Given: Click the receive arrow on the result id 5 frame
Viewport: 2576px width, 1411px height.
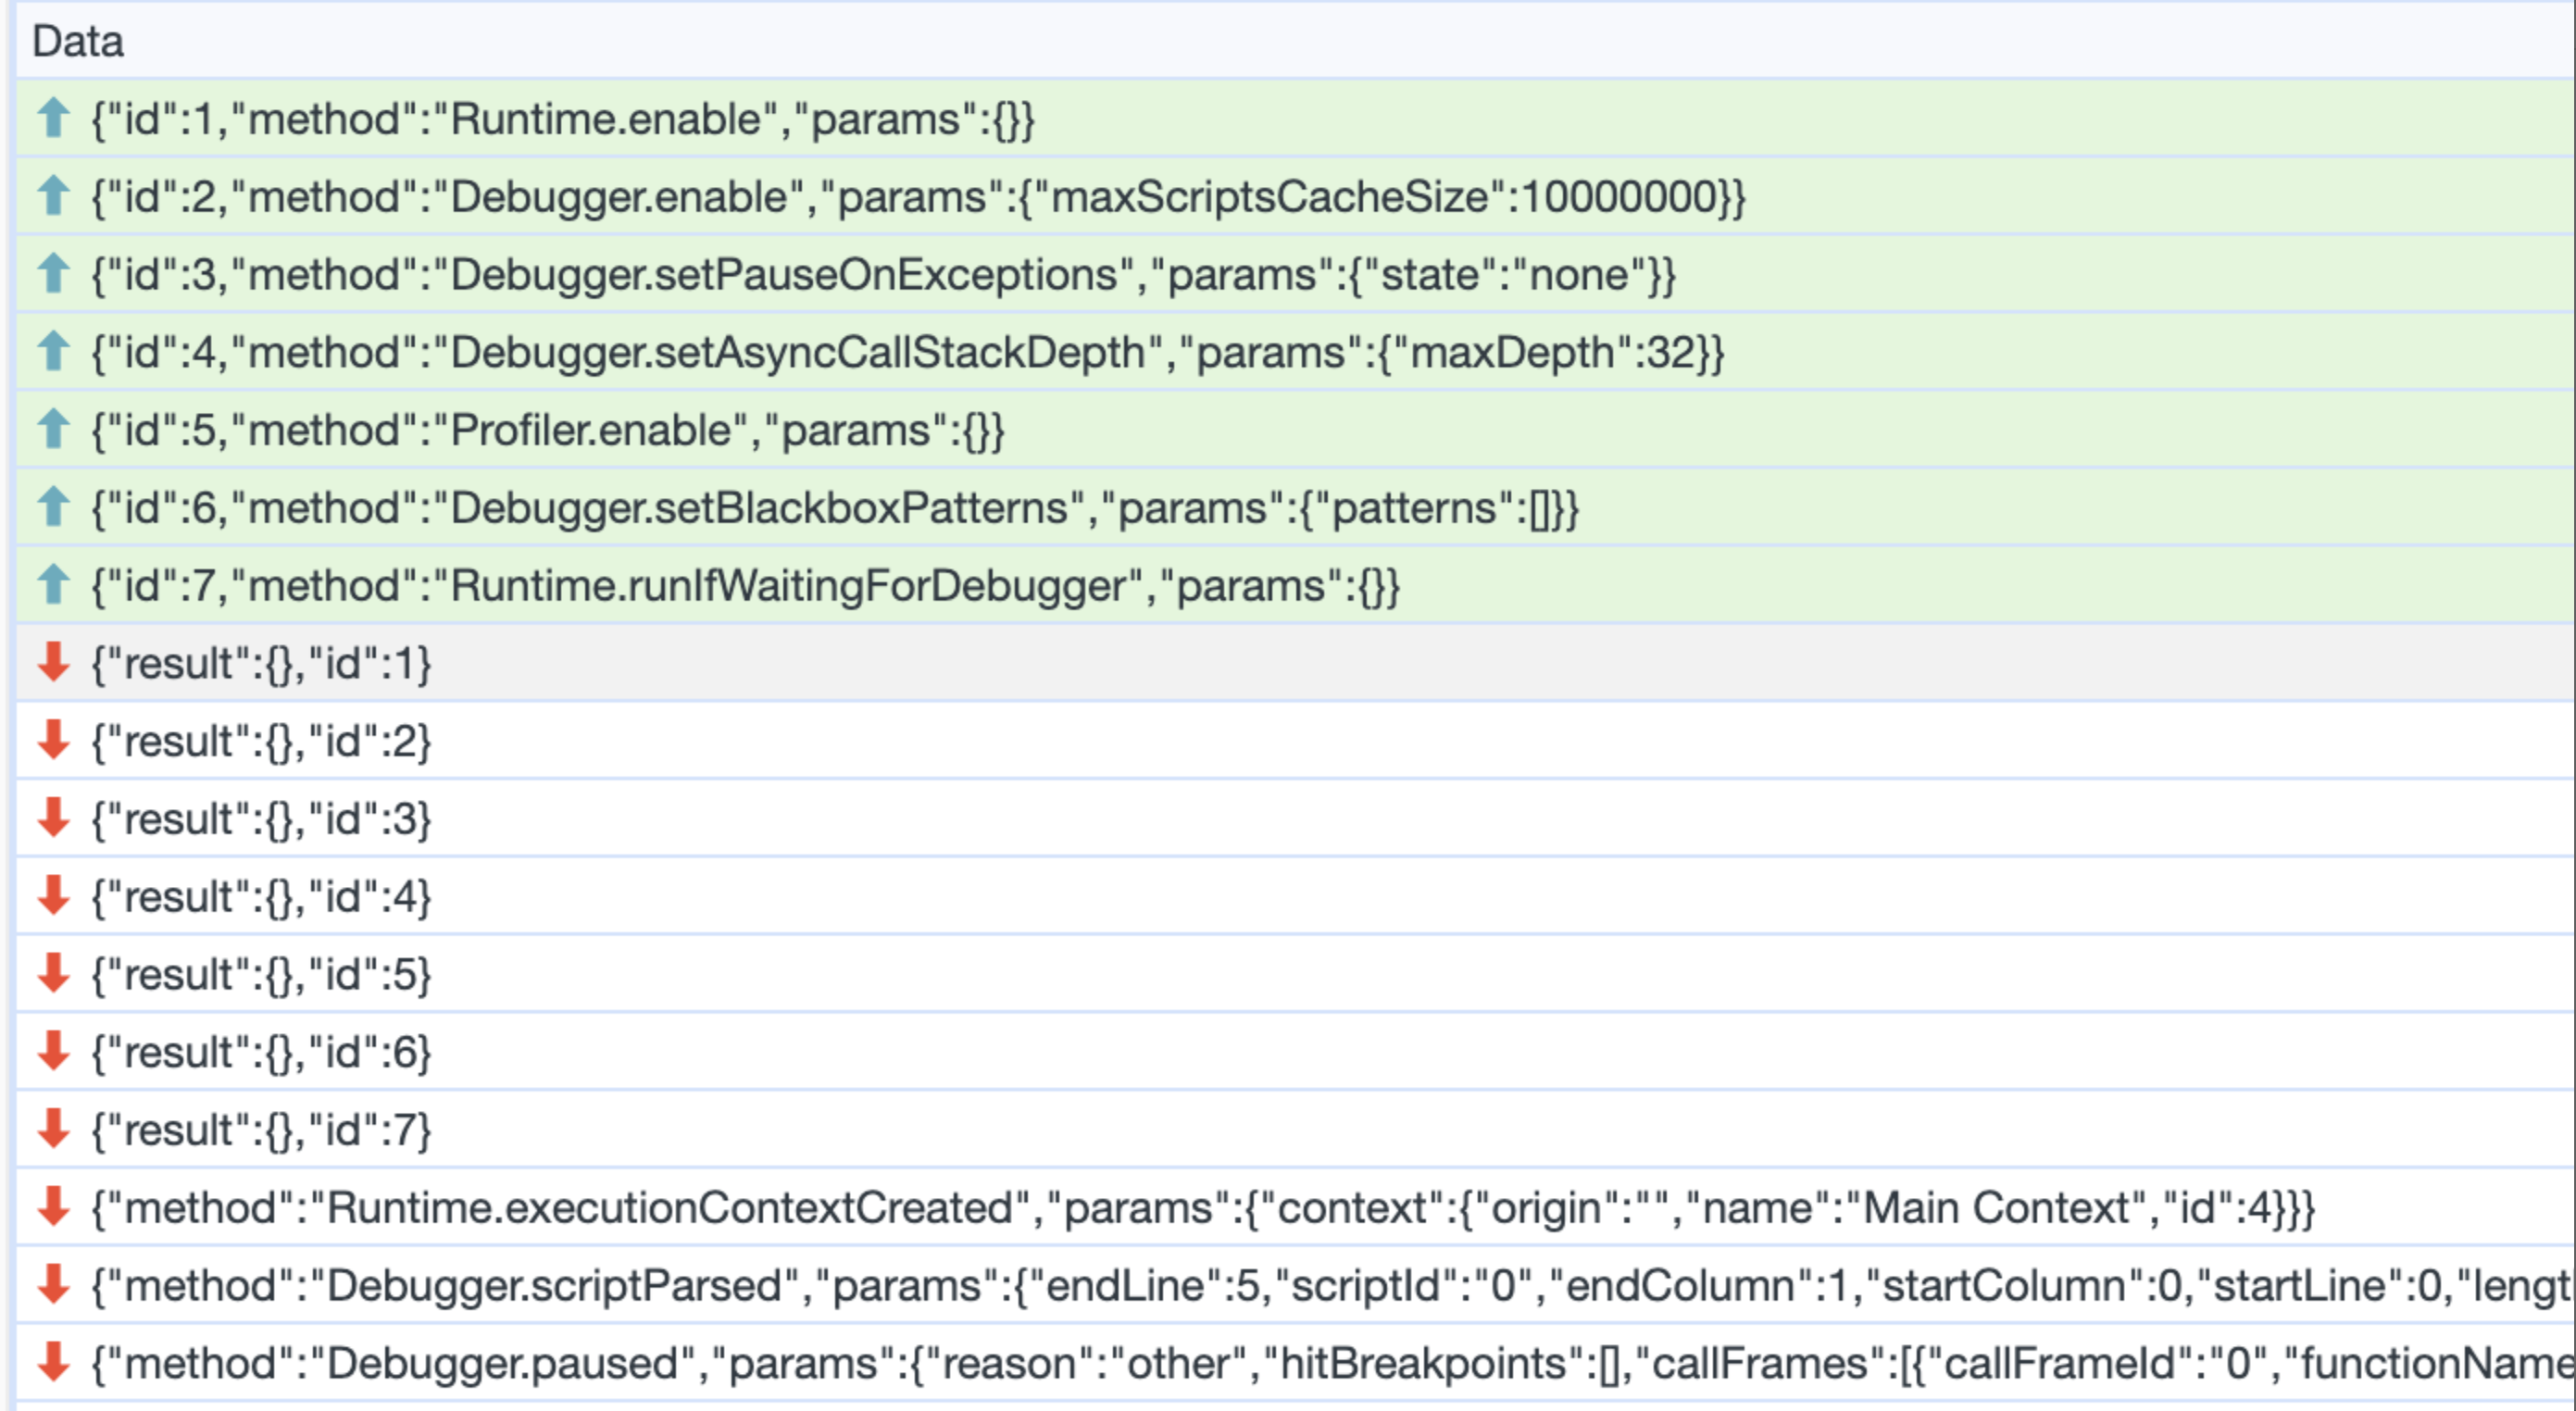Looking at the screenshot, I should coord(52,973).
